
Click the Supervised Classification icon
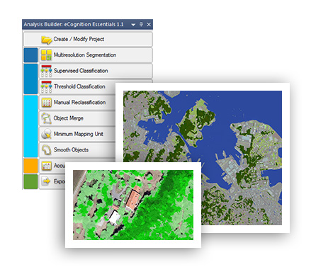[x=46, y=71]
